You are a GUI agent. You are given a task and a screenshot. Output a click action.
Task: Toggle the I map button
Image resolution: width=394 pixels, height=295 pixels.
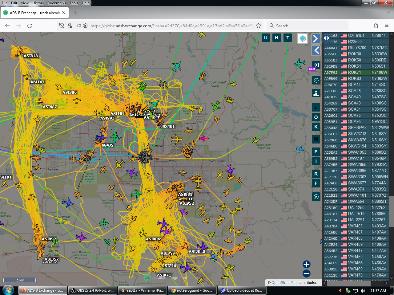(x=316, y=161)
